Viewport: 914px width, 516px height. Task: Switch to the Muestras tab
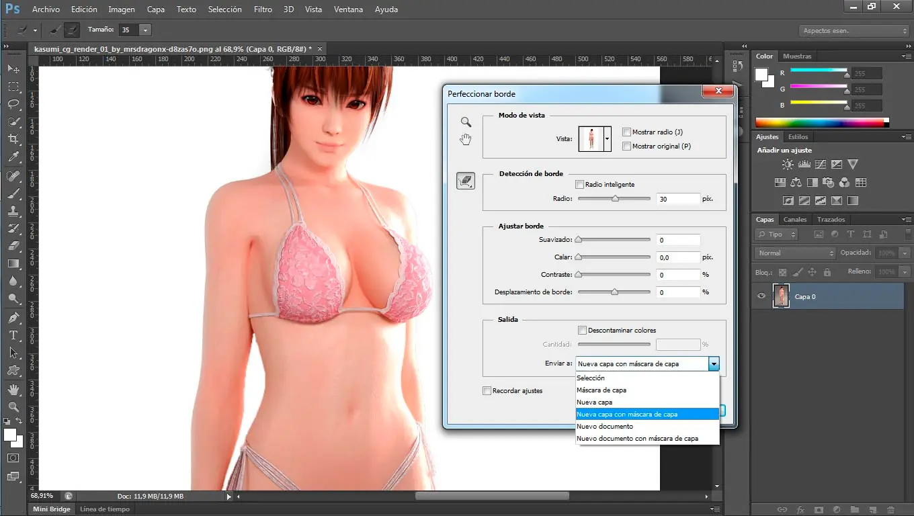coord(797,56)
